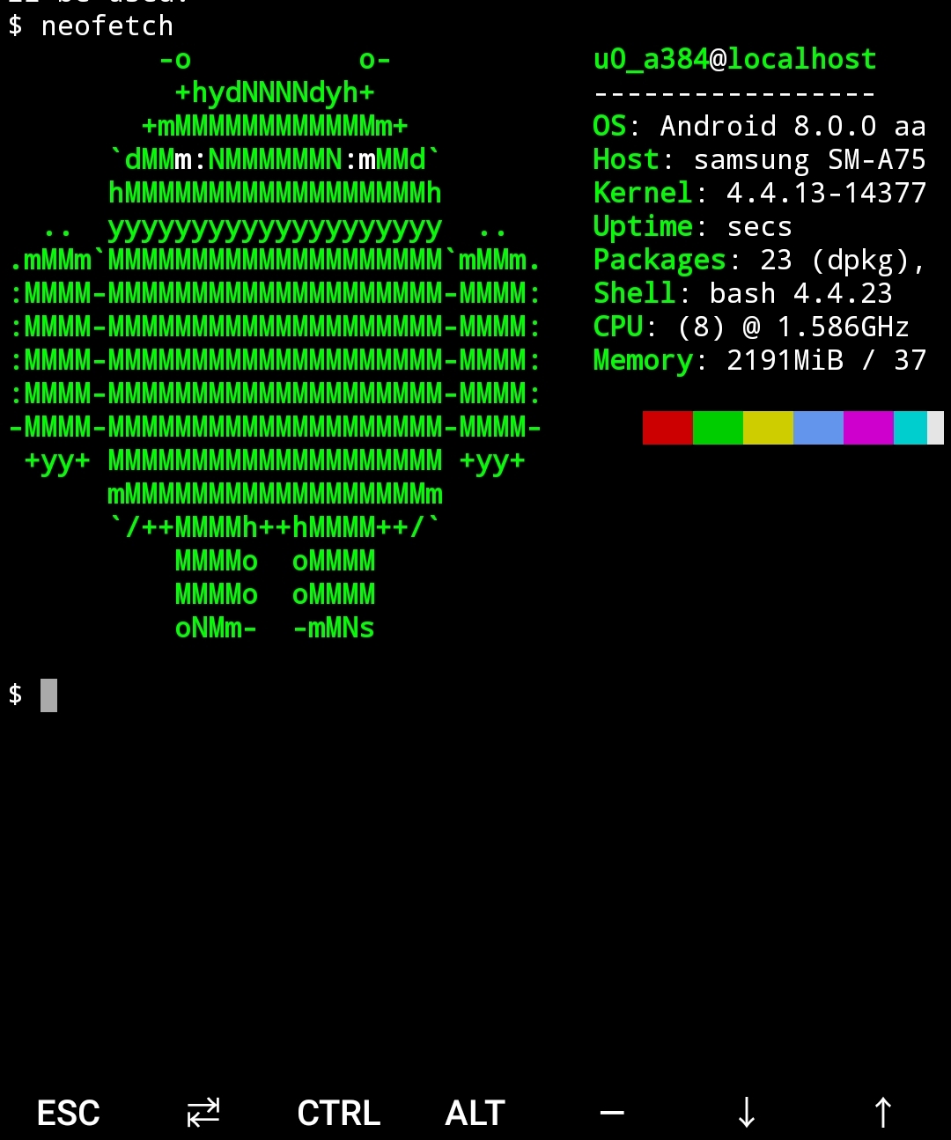
Task: Click the Kernel version info line
Action: coord(760,193)
